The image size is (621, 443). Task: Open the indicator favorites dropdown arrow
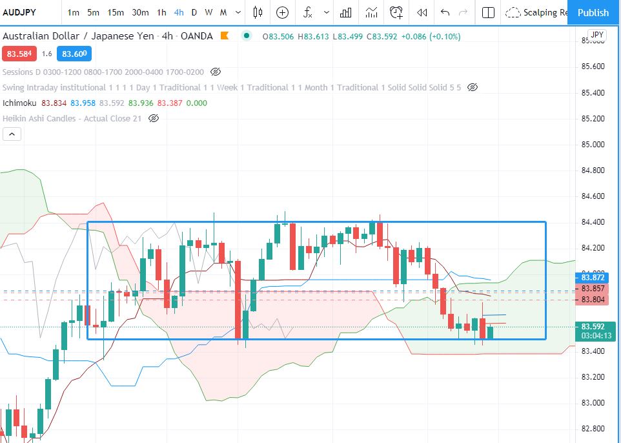327,13
